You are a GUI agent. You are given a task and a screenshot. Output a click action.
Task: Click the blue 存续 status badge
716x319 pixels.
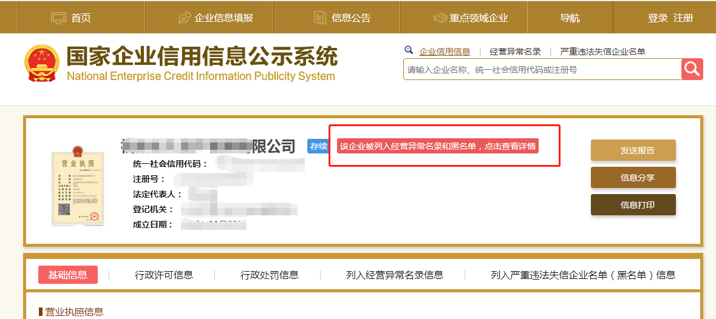coord(319,146)
